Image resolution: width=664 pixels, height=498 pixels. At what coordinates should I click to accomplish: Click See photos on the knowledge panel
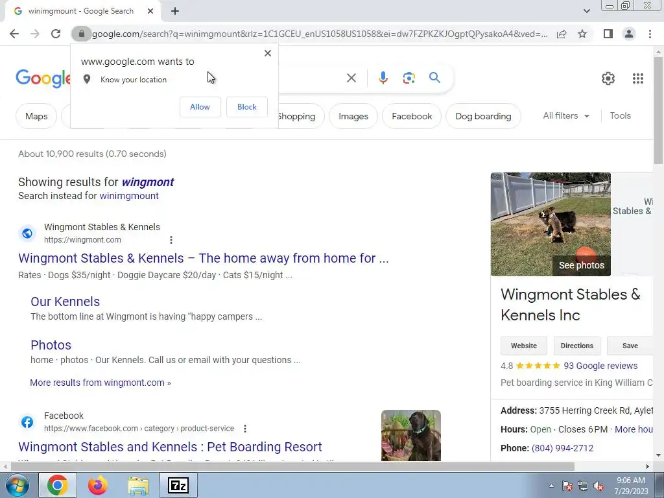click(x=582, y=265)
